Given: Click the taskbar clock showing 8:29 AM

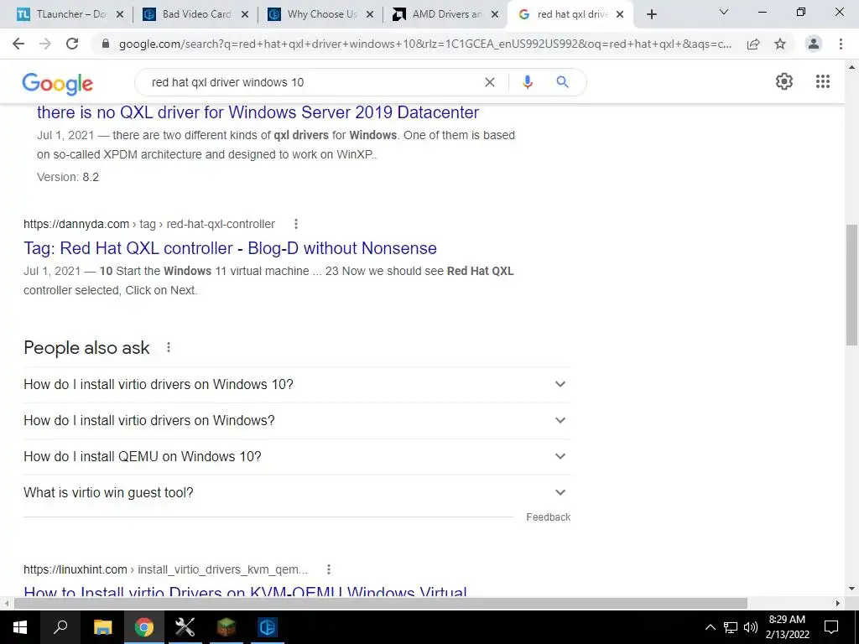Looking at the screenshot, I should point(787,627).
